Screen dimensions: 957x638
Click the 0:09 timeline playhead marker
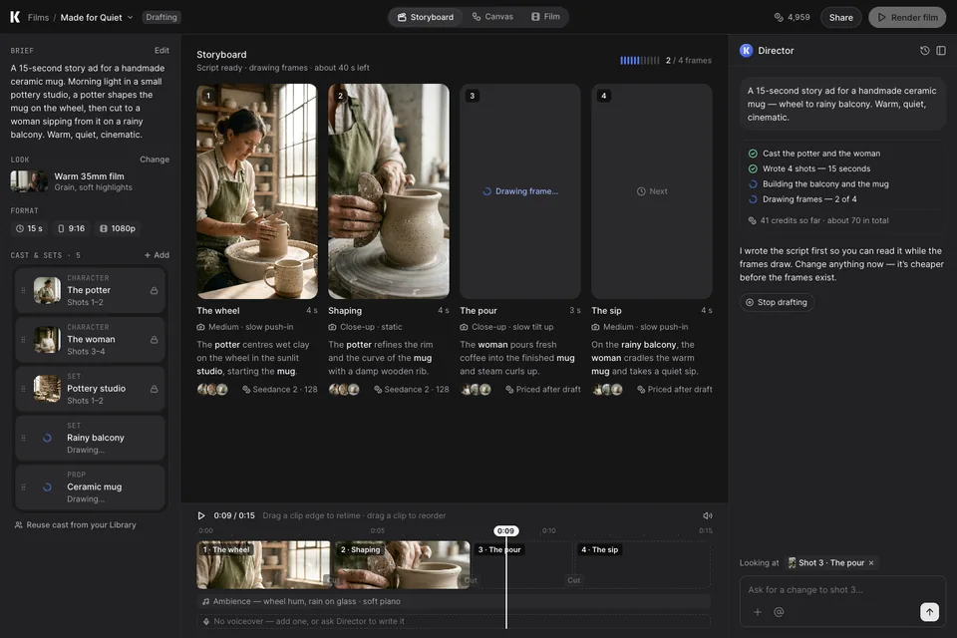pos(505,530)
